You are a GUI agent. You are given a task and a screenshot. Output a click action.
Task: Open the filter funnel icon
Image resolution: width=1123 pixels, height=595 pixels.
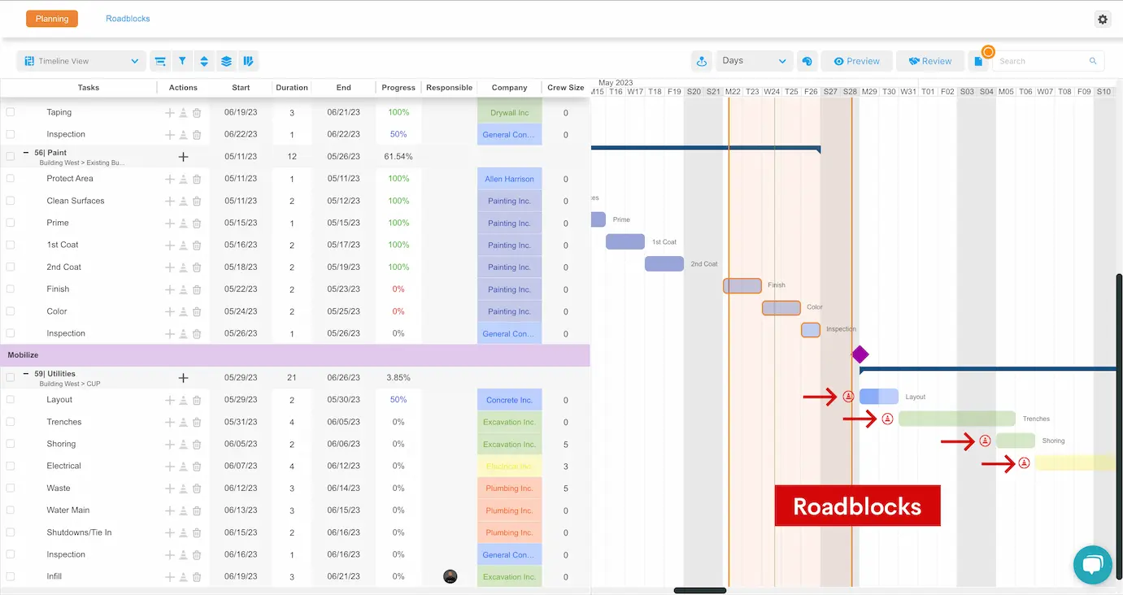pyautogui.click(x=183, y=61)
